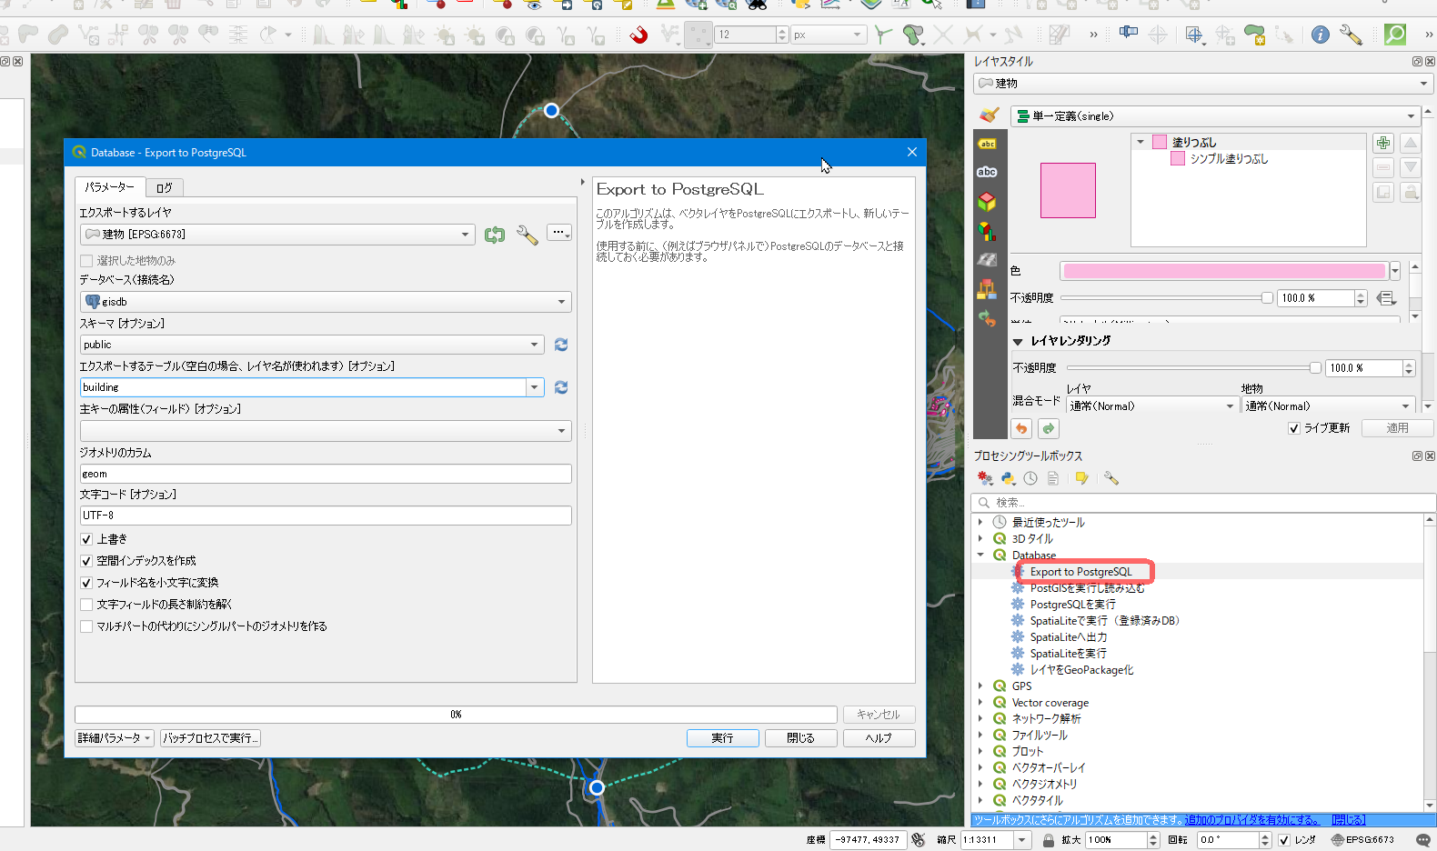Image resolution: width=1437 pixels, height=851 pixels.
Task: Adjust symbol opacity slider handle
Action: click(x=1267, y=298)
